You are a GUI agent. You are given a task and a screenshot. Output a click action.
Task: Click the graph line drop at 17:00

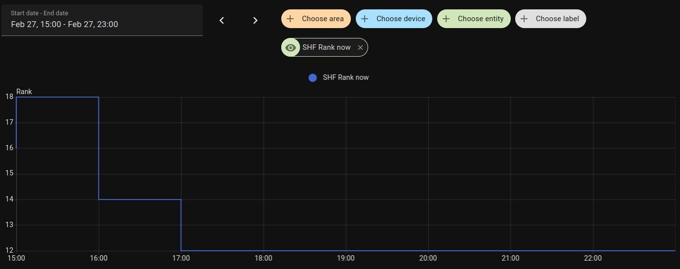181,225
